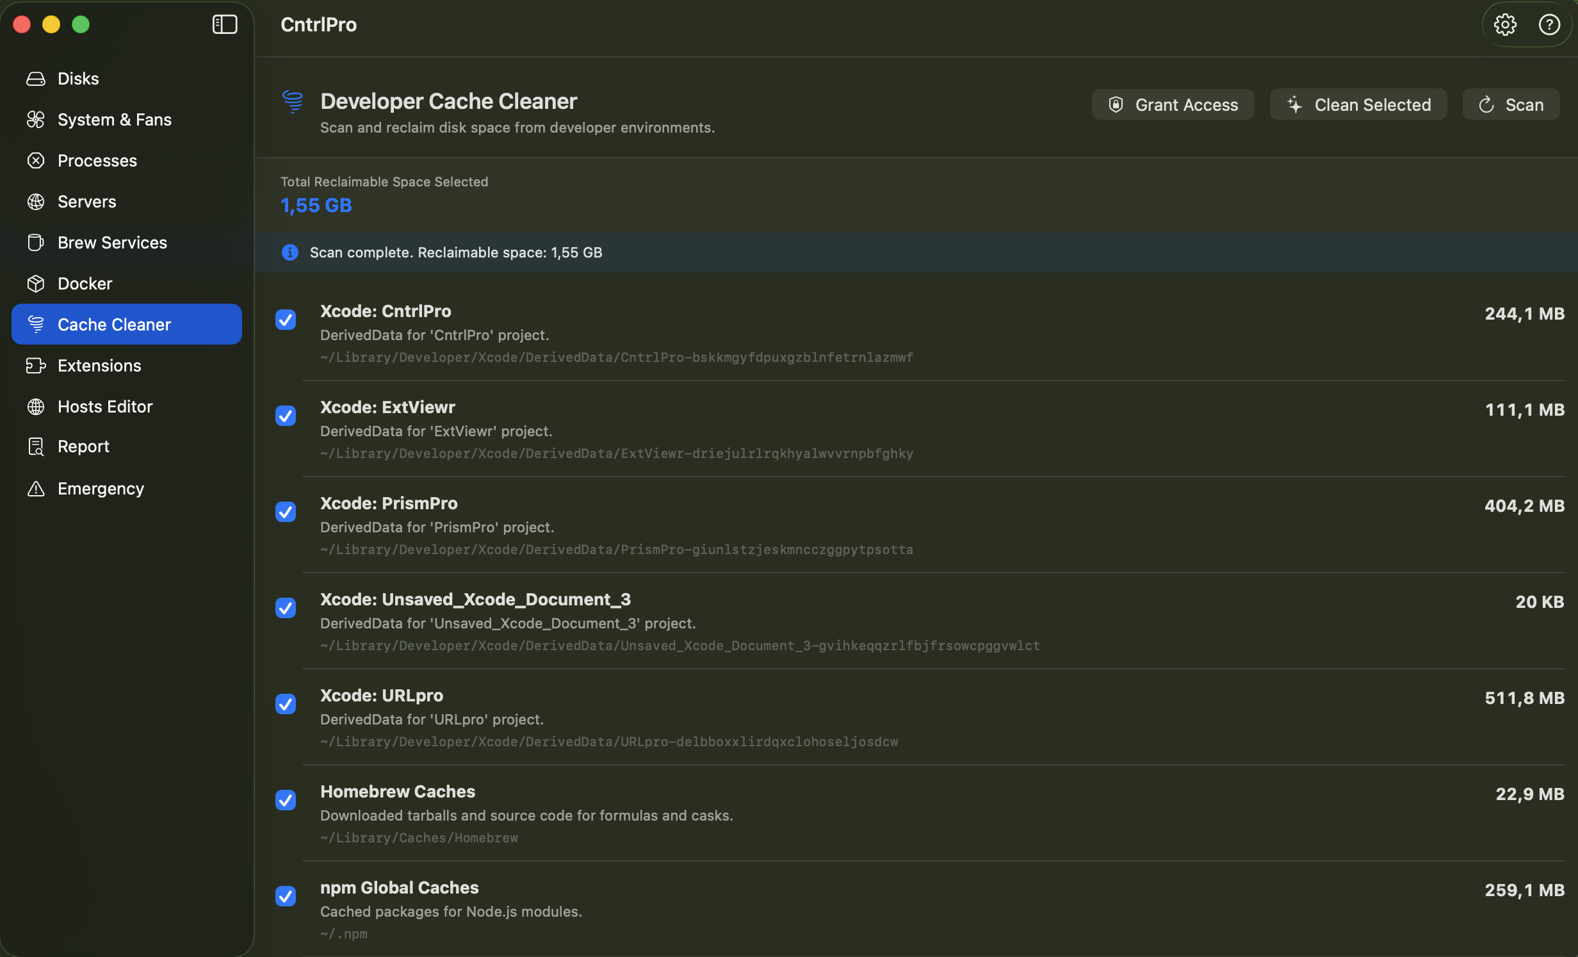Image resolution: width=1578 pixels, height=957 pixels.
Task: Click the Homebrew Caches title
Action: [x=398, y=792]
